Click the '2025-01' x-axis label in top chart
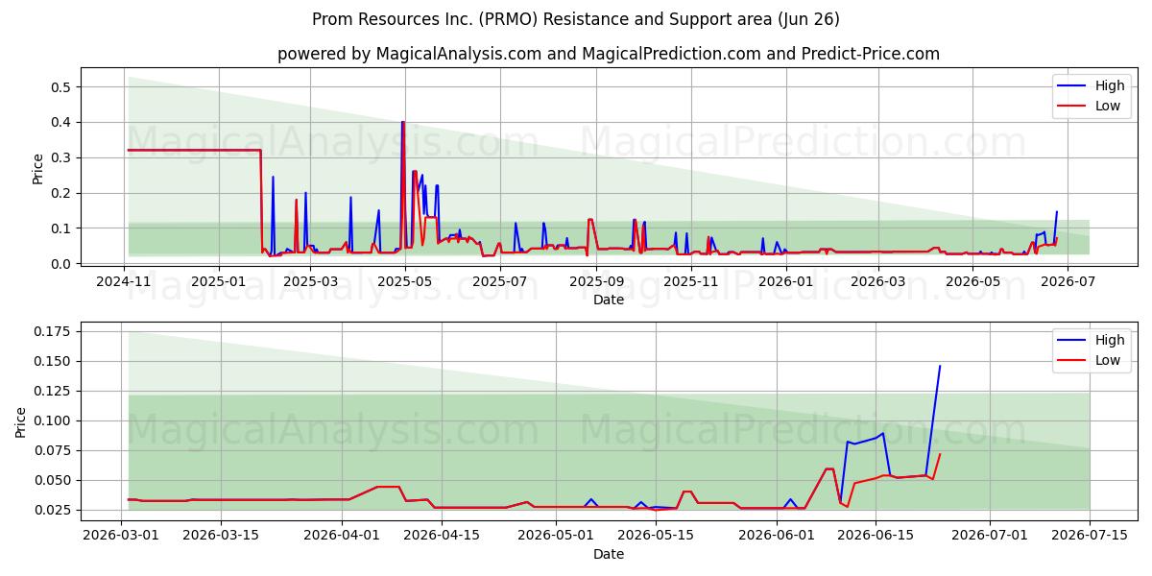The height and width of the screenshot is (576, 1152). [218, 281]
